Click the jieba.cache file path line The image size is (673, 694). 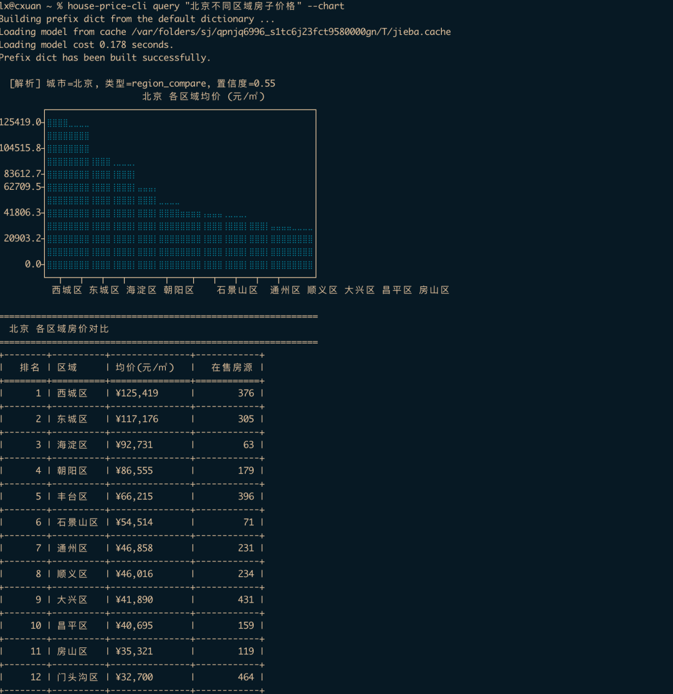[x=225, y=32]
